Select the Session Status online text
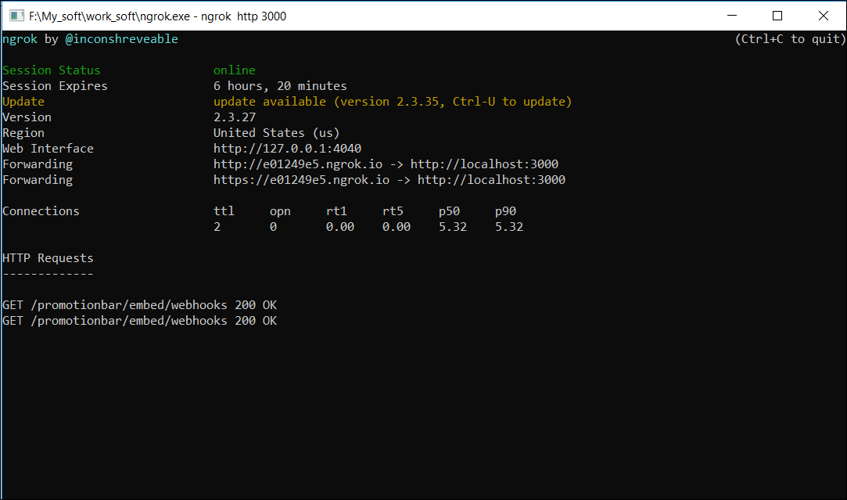Viewport: 847px width, 500px height. 234,70
